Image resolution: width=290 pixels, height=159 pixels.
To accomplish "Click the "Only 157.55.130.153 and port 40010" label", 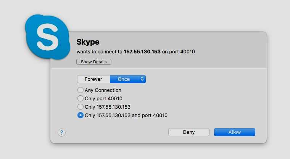I will (x=126, y=115).
